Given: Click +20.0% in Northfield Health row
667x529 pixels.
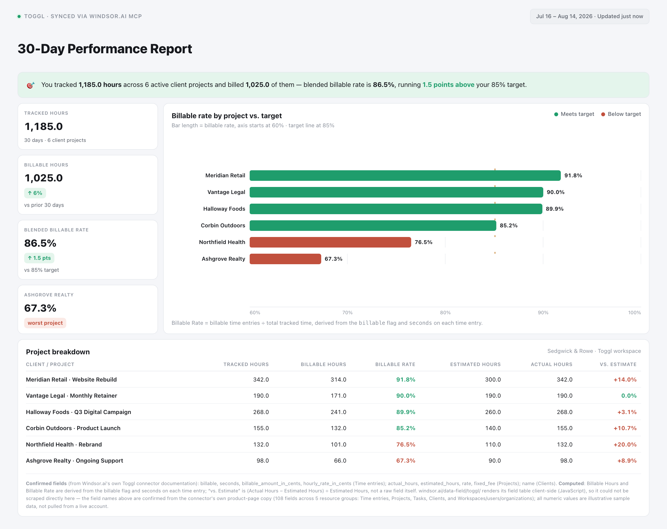Looking at the screenshot, I should [x=625, y=444].
